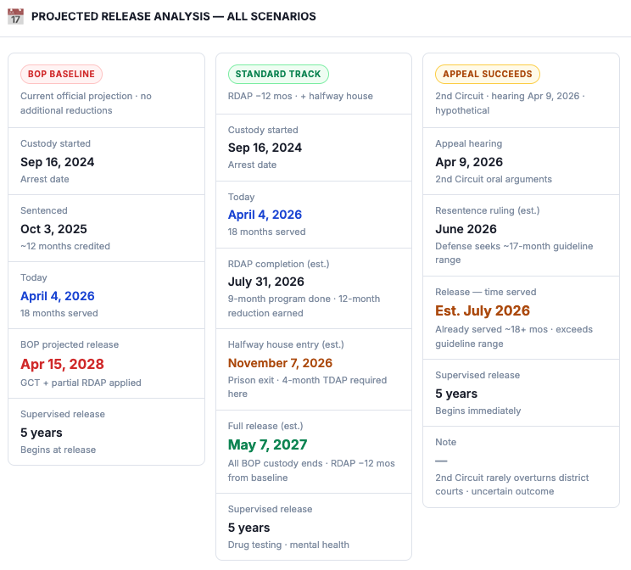Click '18 months served' in Standard Track card
631x570 pixels.
tap(266, 232)
